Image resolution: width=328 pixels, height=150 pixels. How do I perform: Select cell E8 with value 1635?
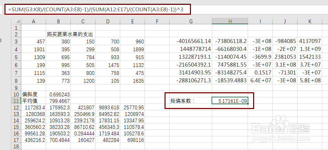tap(133, 81)
